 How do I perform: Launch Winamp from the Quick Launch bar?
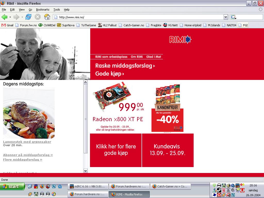click(x=30, y=194)
